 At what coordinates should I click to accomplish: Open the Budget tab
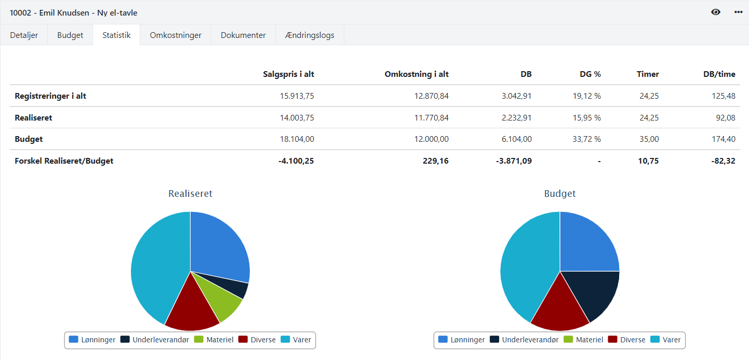[70, 35]
